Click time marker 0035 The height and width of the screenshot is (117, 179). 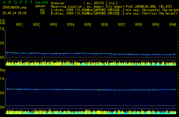pos(88,25)
